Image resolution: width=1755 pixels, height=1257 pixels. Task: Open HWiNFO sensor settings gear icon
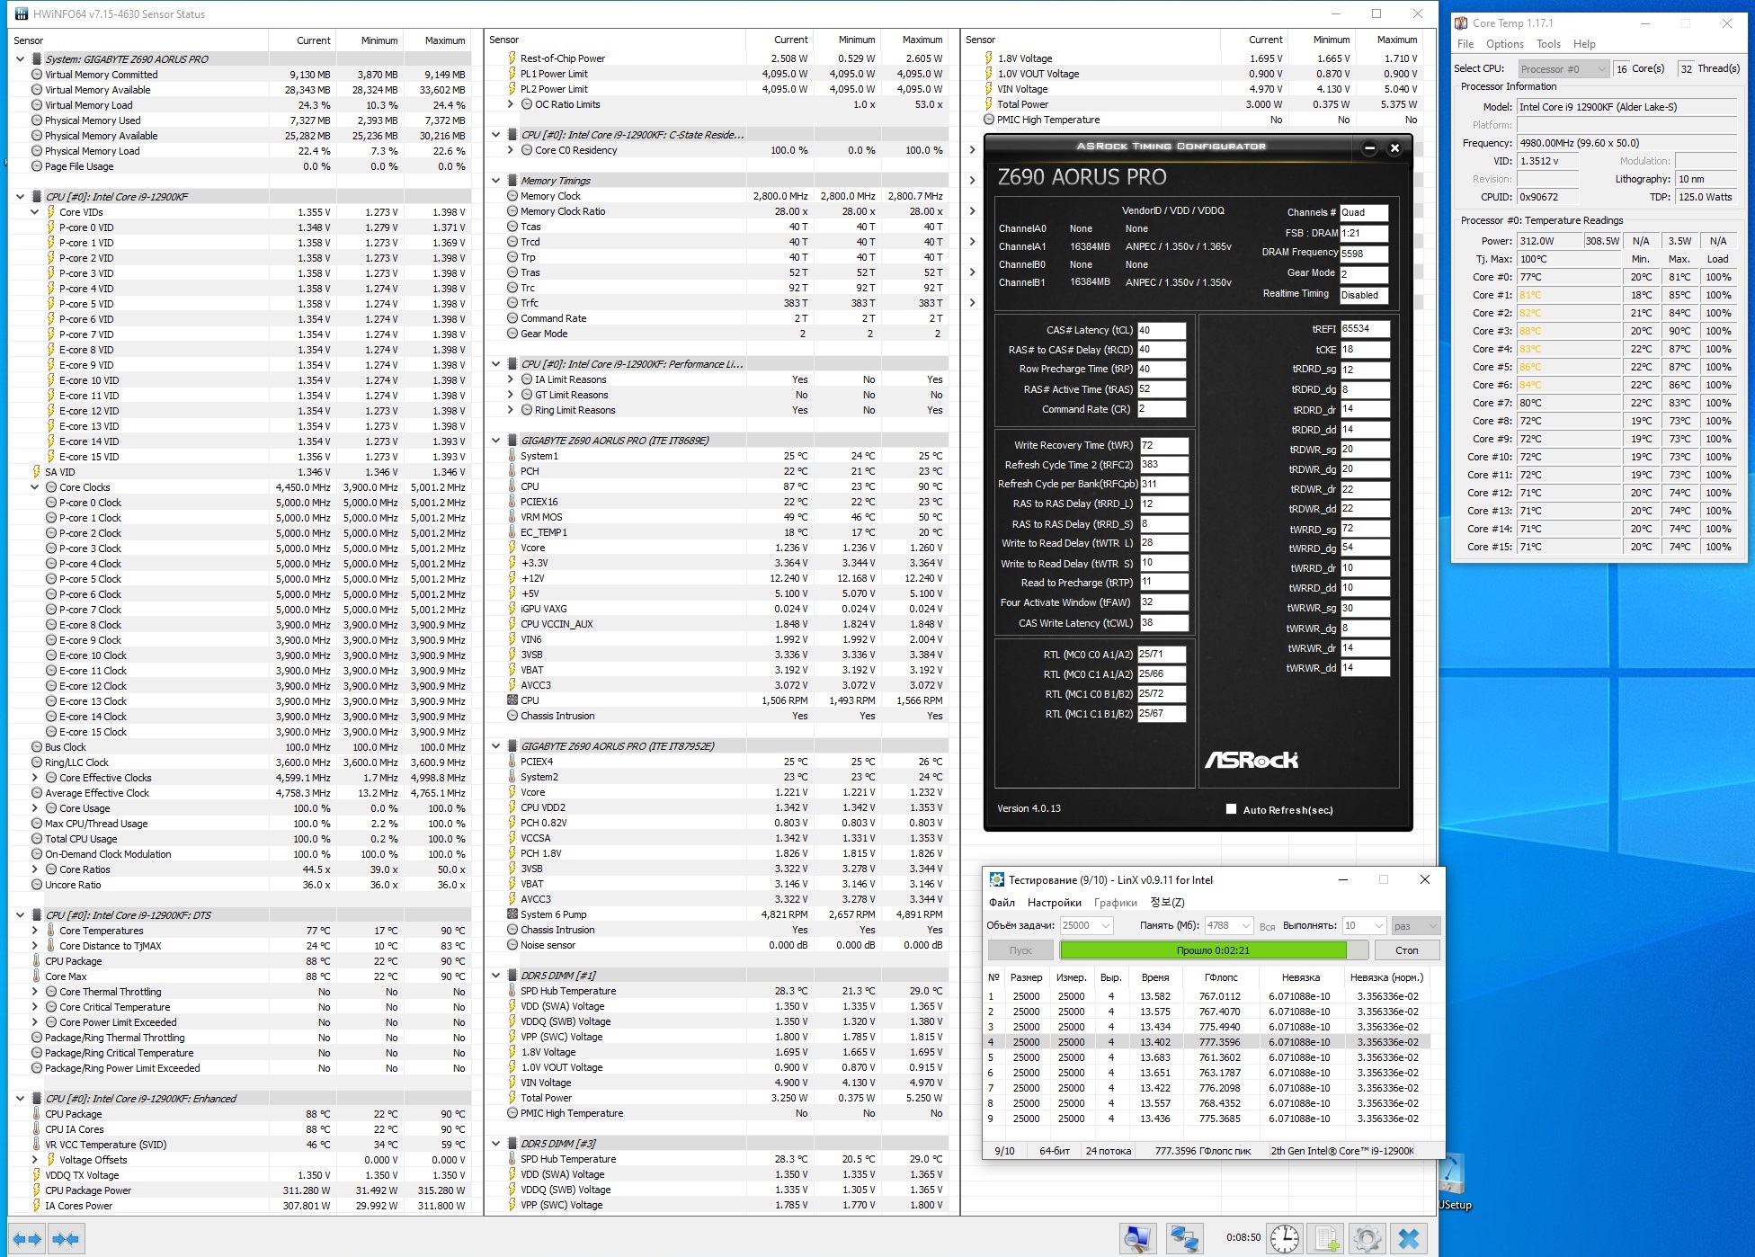pyautogui.click(x=1367, y=1238)
